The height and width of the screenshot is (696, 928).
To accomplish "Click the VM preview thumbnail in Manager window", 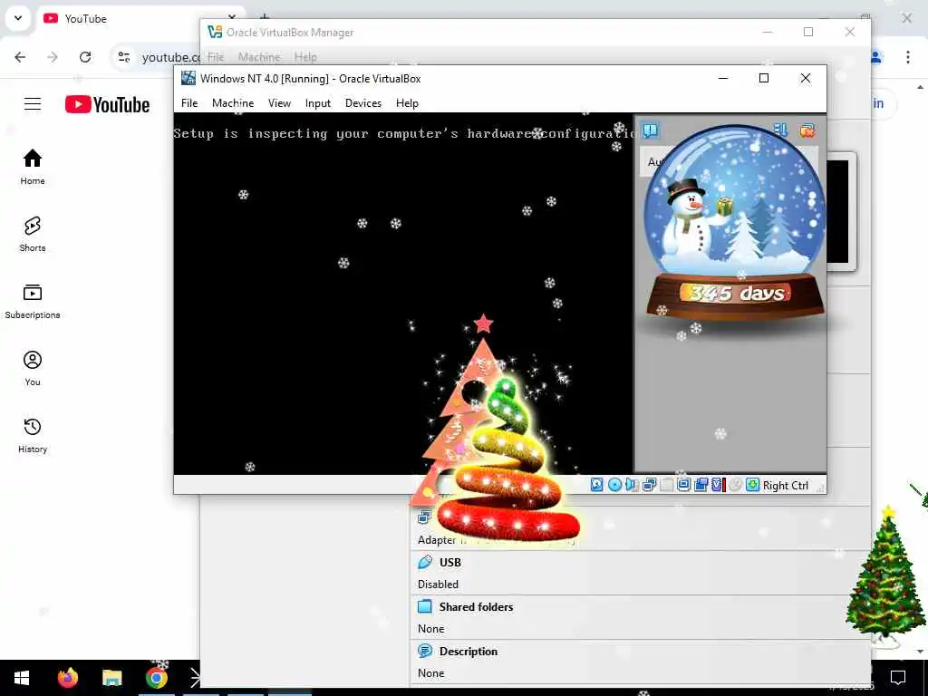I will click(840, 211).
